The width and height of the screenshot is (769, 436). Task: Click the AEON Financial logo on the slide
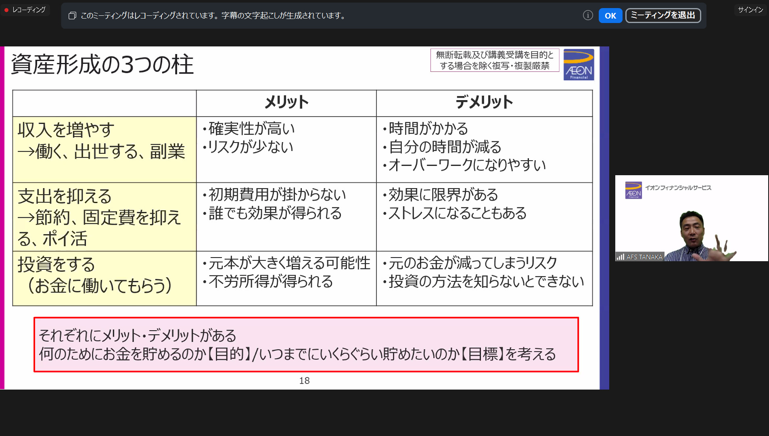(x=579, y=65)
